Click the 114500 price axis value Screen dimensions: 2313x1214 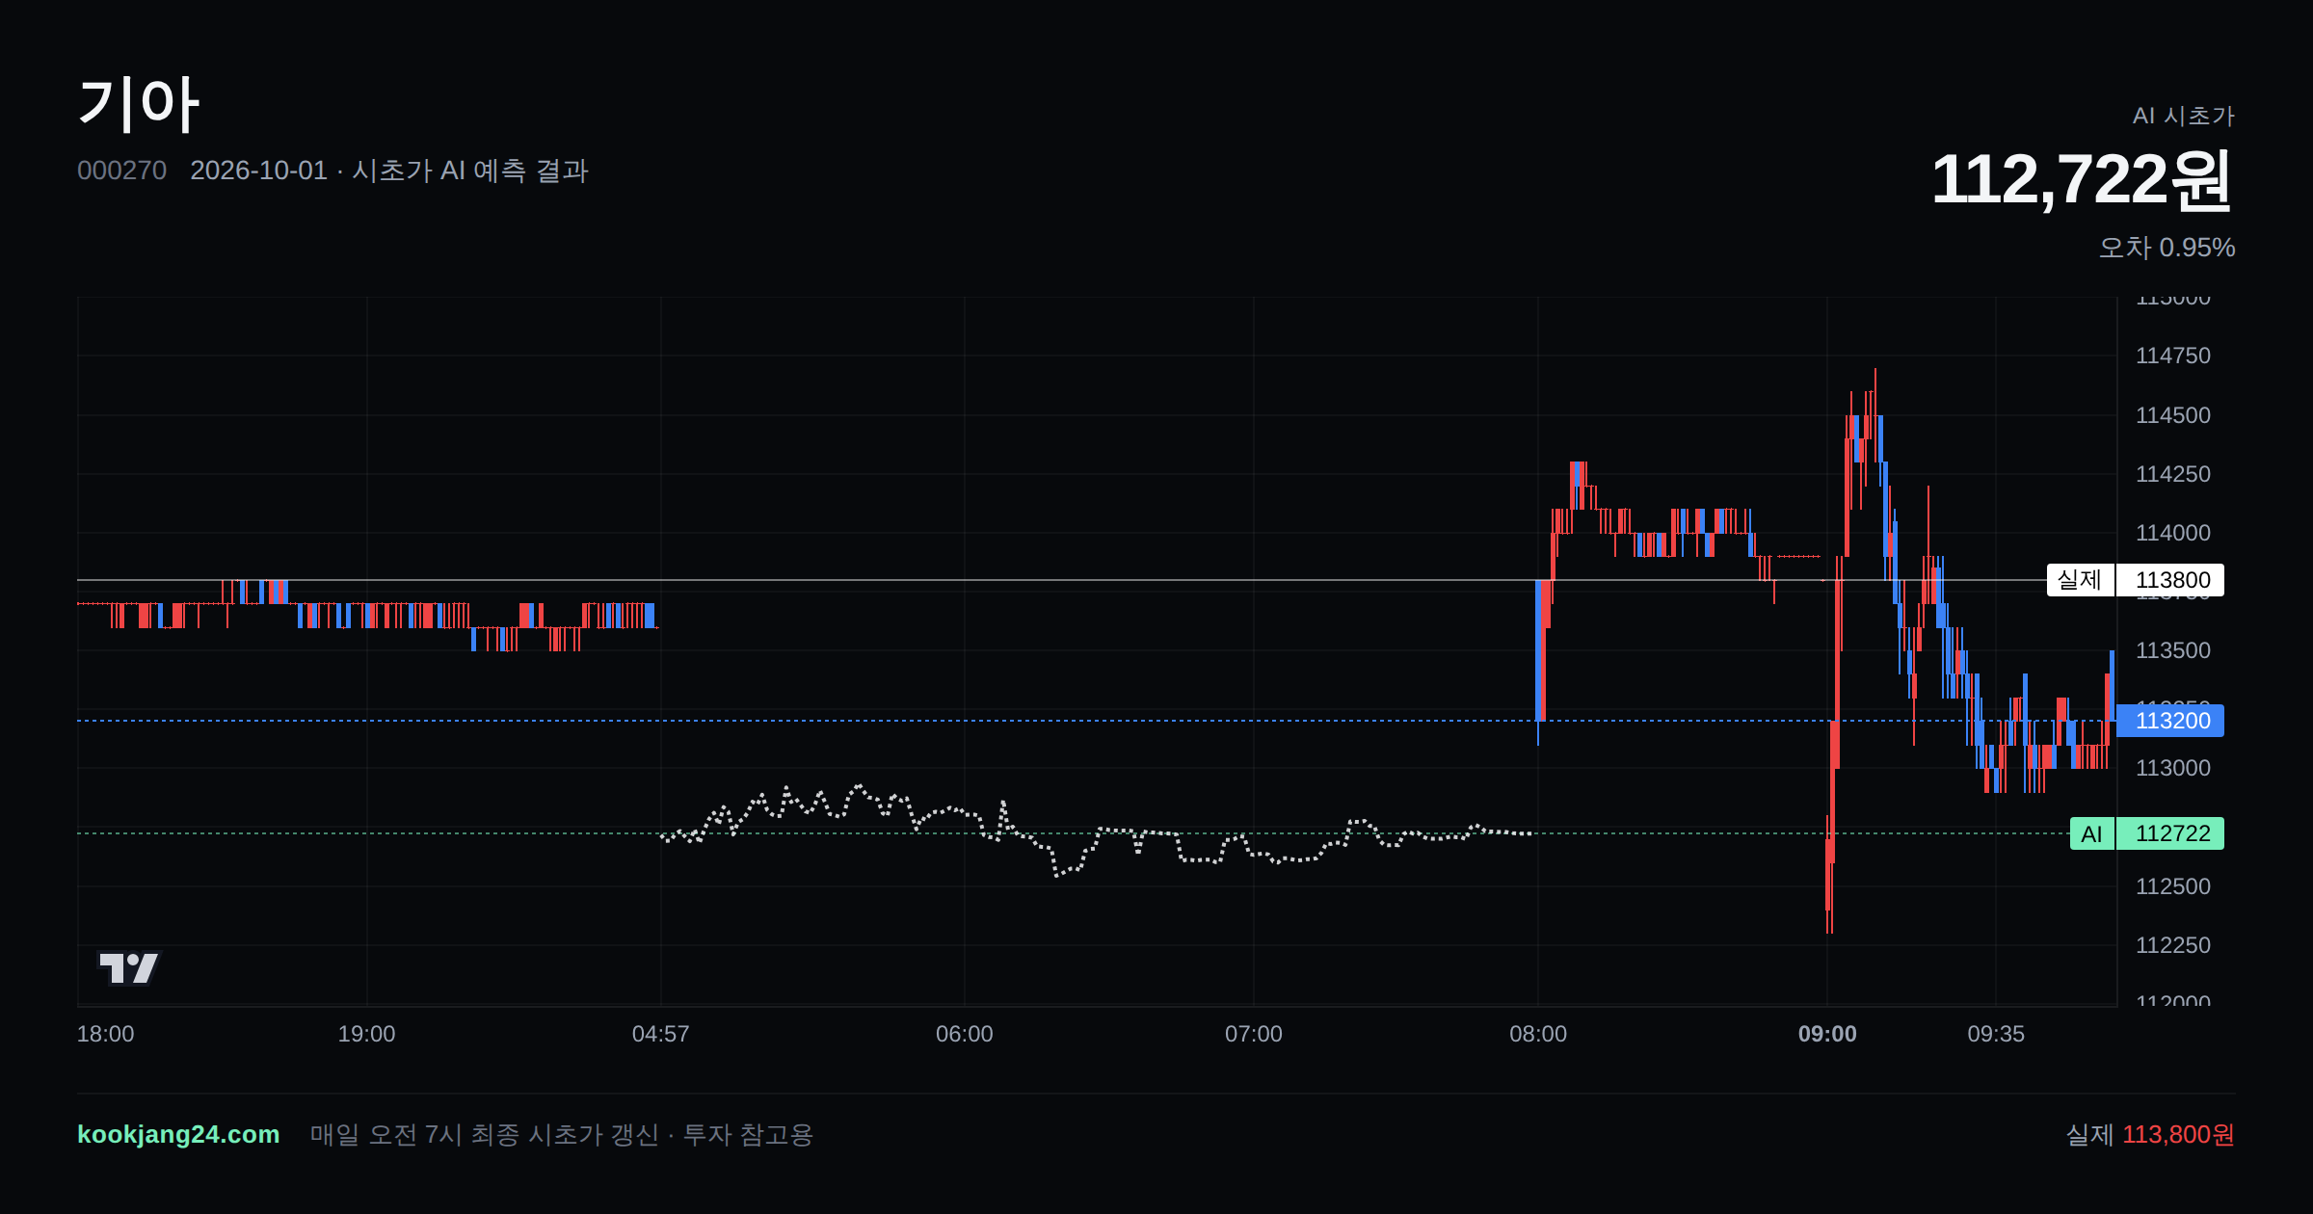click(x=2173, y=415)
